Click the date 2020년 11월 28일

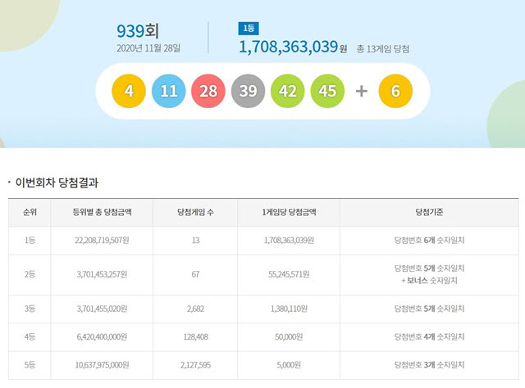148,48
